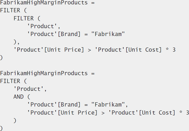Click the "Fabrikam" string in second snippet

pos(108,105)
